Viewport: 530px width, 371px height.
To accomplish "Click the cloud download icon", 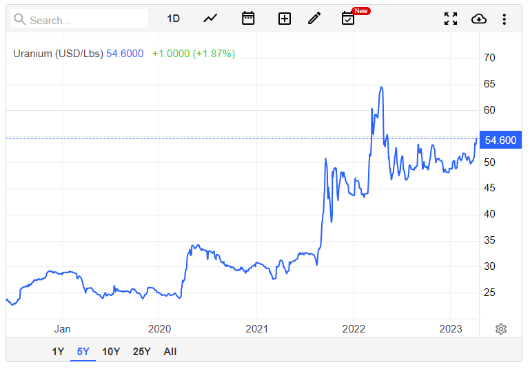I will click(478, 19).
